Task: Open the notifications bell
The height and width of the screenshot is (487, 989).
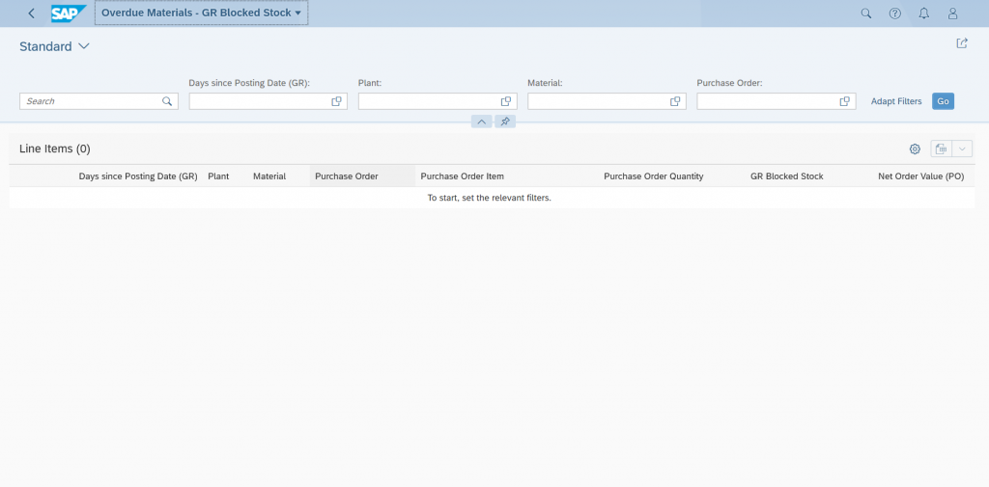Action: point(924,14)
